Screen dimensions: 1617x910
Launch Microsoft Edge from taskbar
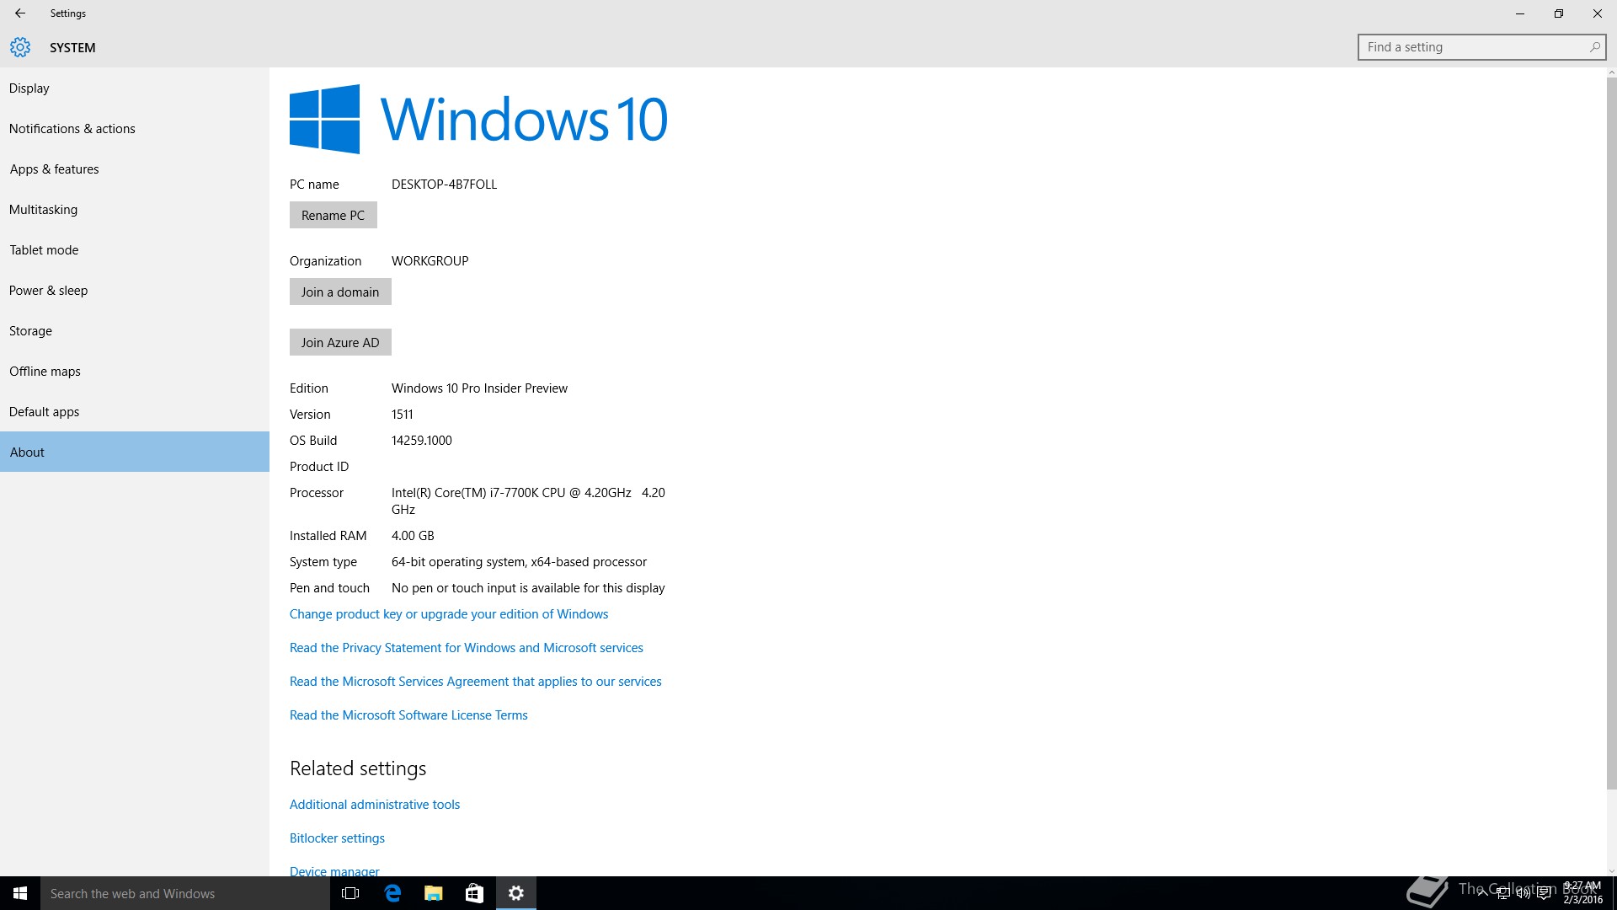(392, 893)
